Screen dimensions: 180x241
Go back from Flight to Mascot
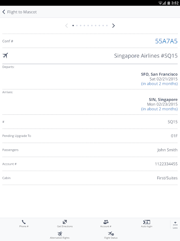coord(4,12)
